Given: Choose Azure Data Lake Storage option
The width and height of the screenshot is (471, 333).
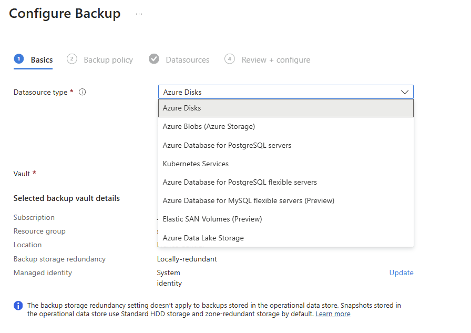Looking at the screenshot, I should (x=285, y=238).
